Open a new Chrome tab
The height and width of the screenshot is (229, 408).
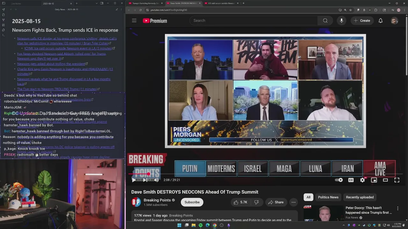pos(244,3)
